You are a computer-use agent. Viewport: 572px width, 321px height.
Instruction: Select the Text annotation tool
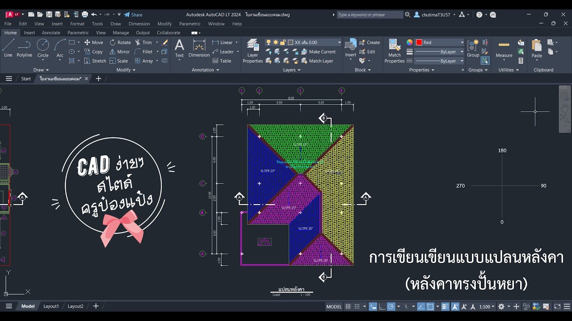click(179, 48)
